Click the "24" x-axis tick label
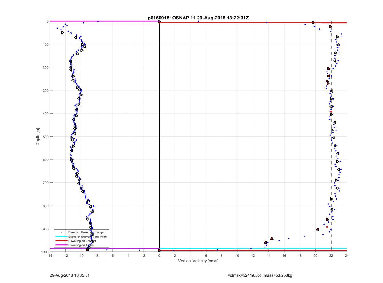Screen dimensions: 383x283 [x=347, y=255]
